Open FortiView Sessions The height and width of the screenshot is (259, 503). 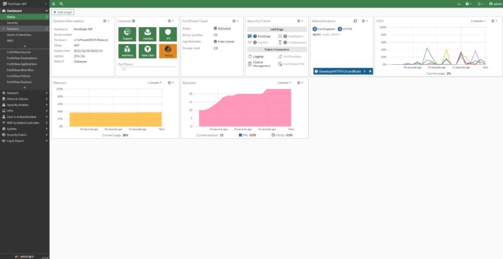click(25, 82)
